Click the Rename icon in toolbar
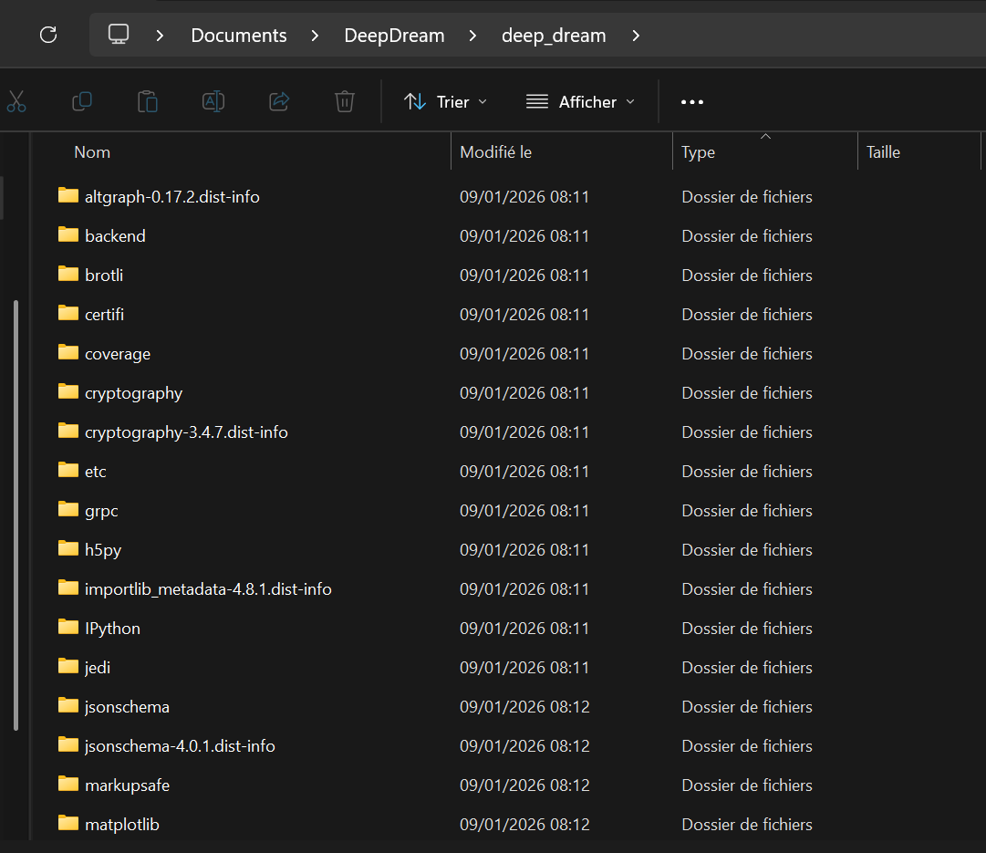Image resolution: width=986 pixels, height=853 pixels. pyautogui.click(x=213, y=101)
